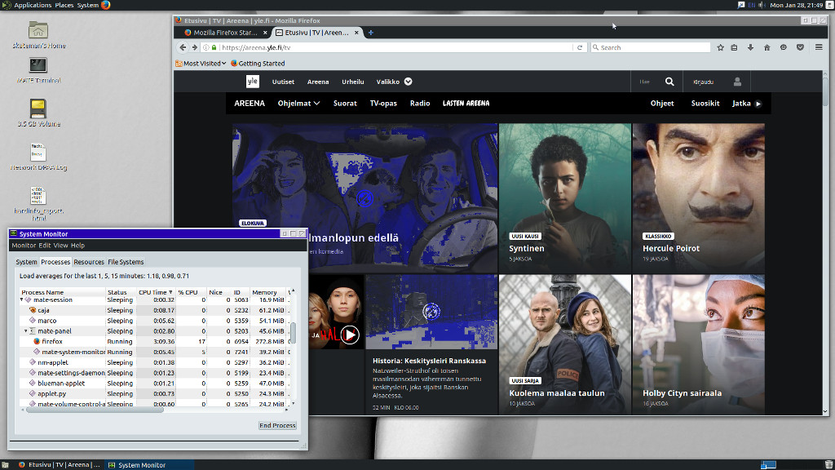Click the process list horizontal scrollbar
The width and height of the screenshot is (835, 470).
pos(95,410)
